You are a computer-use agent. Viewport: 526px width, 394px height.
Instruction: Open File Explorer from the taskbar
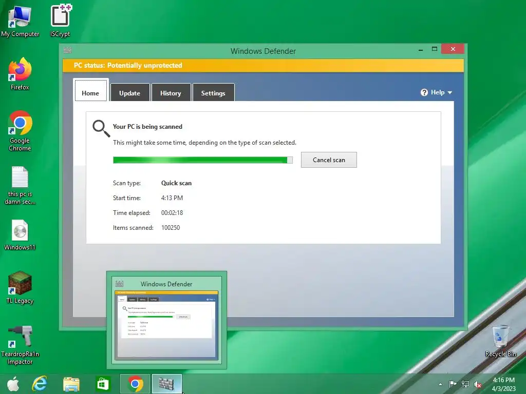pos(71,384)
